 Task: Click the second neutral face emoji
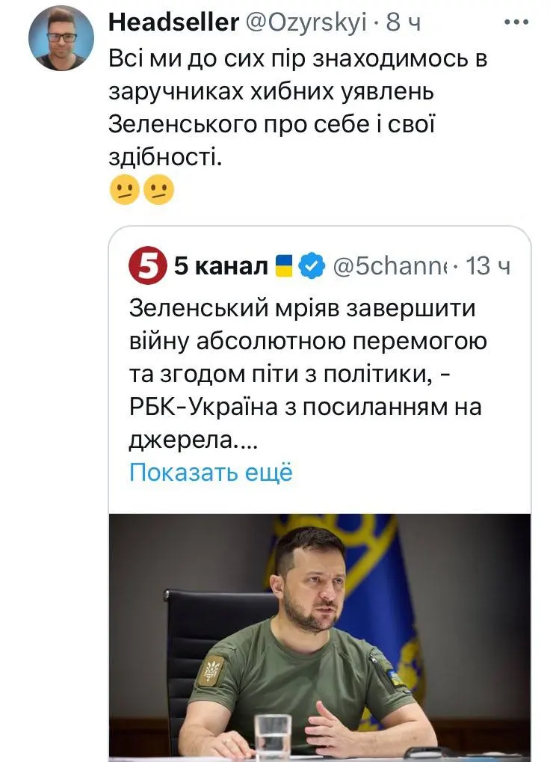tap(159, 191)
